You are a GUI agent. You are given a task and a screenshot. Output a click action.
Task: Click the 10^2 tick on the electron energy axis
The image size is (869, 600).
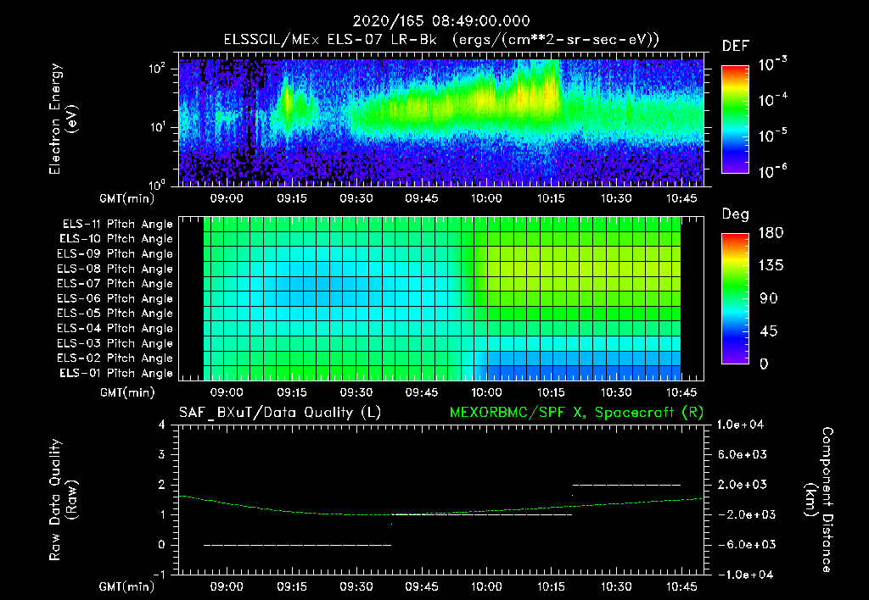[x=157, y=69]
